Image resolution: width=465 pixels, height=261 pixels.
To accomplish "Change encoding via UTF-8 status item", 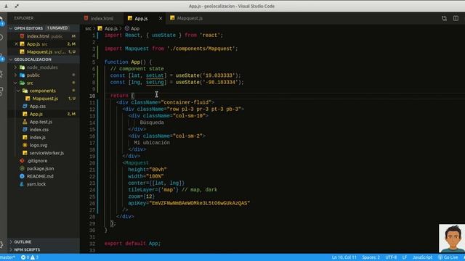I will (391, 257).
